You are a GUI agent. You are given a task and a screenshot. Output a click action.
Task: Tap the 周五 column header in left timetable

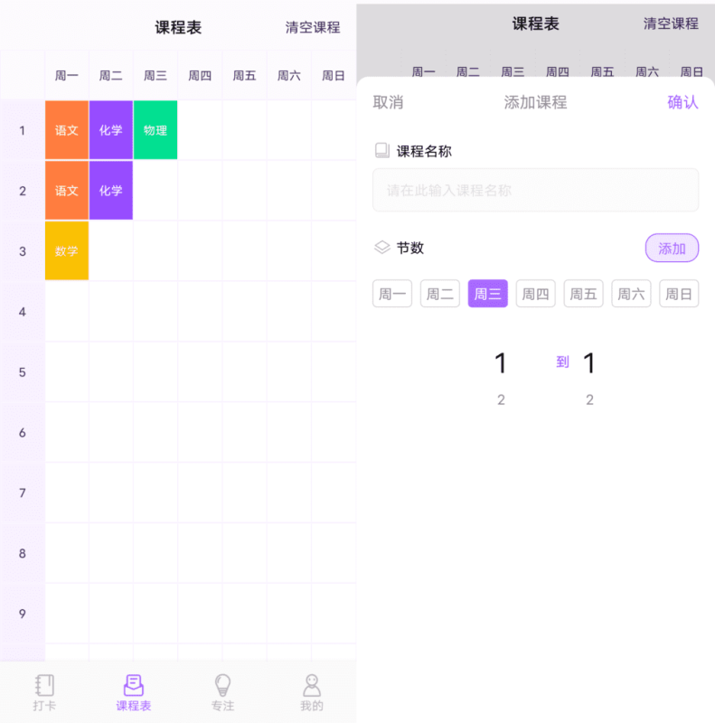click(x=244, y=75)
